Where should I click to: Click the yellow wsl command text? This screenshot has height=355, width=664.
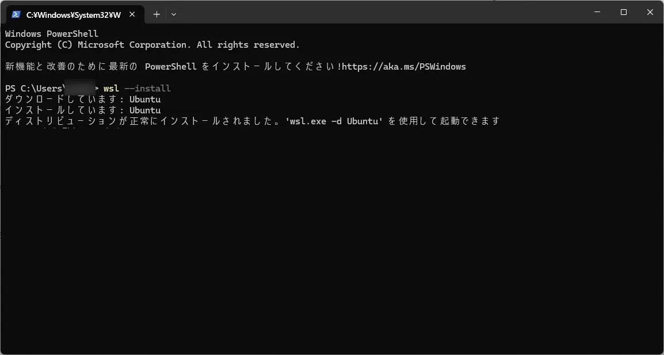point(112,89)
